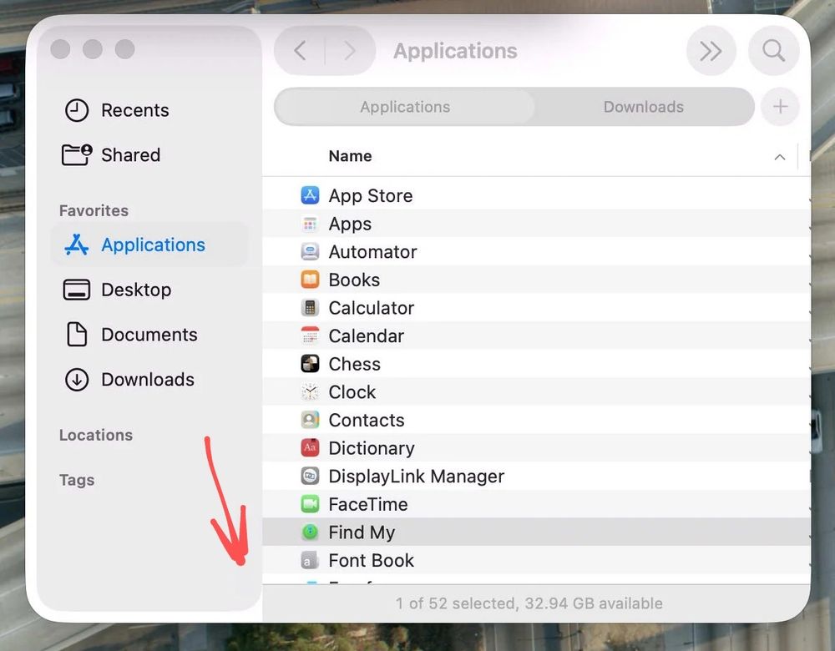Select the Font Book row name
Screen dimensions: 835x651
372,560
